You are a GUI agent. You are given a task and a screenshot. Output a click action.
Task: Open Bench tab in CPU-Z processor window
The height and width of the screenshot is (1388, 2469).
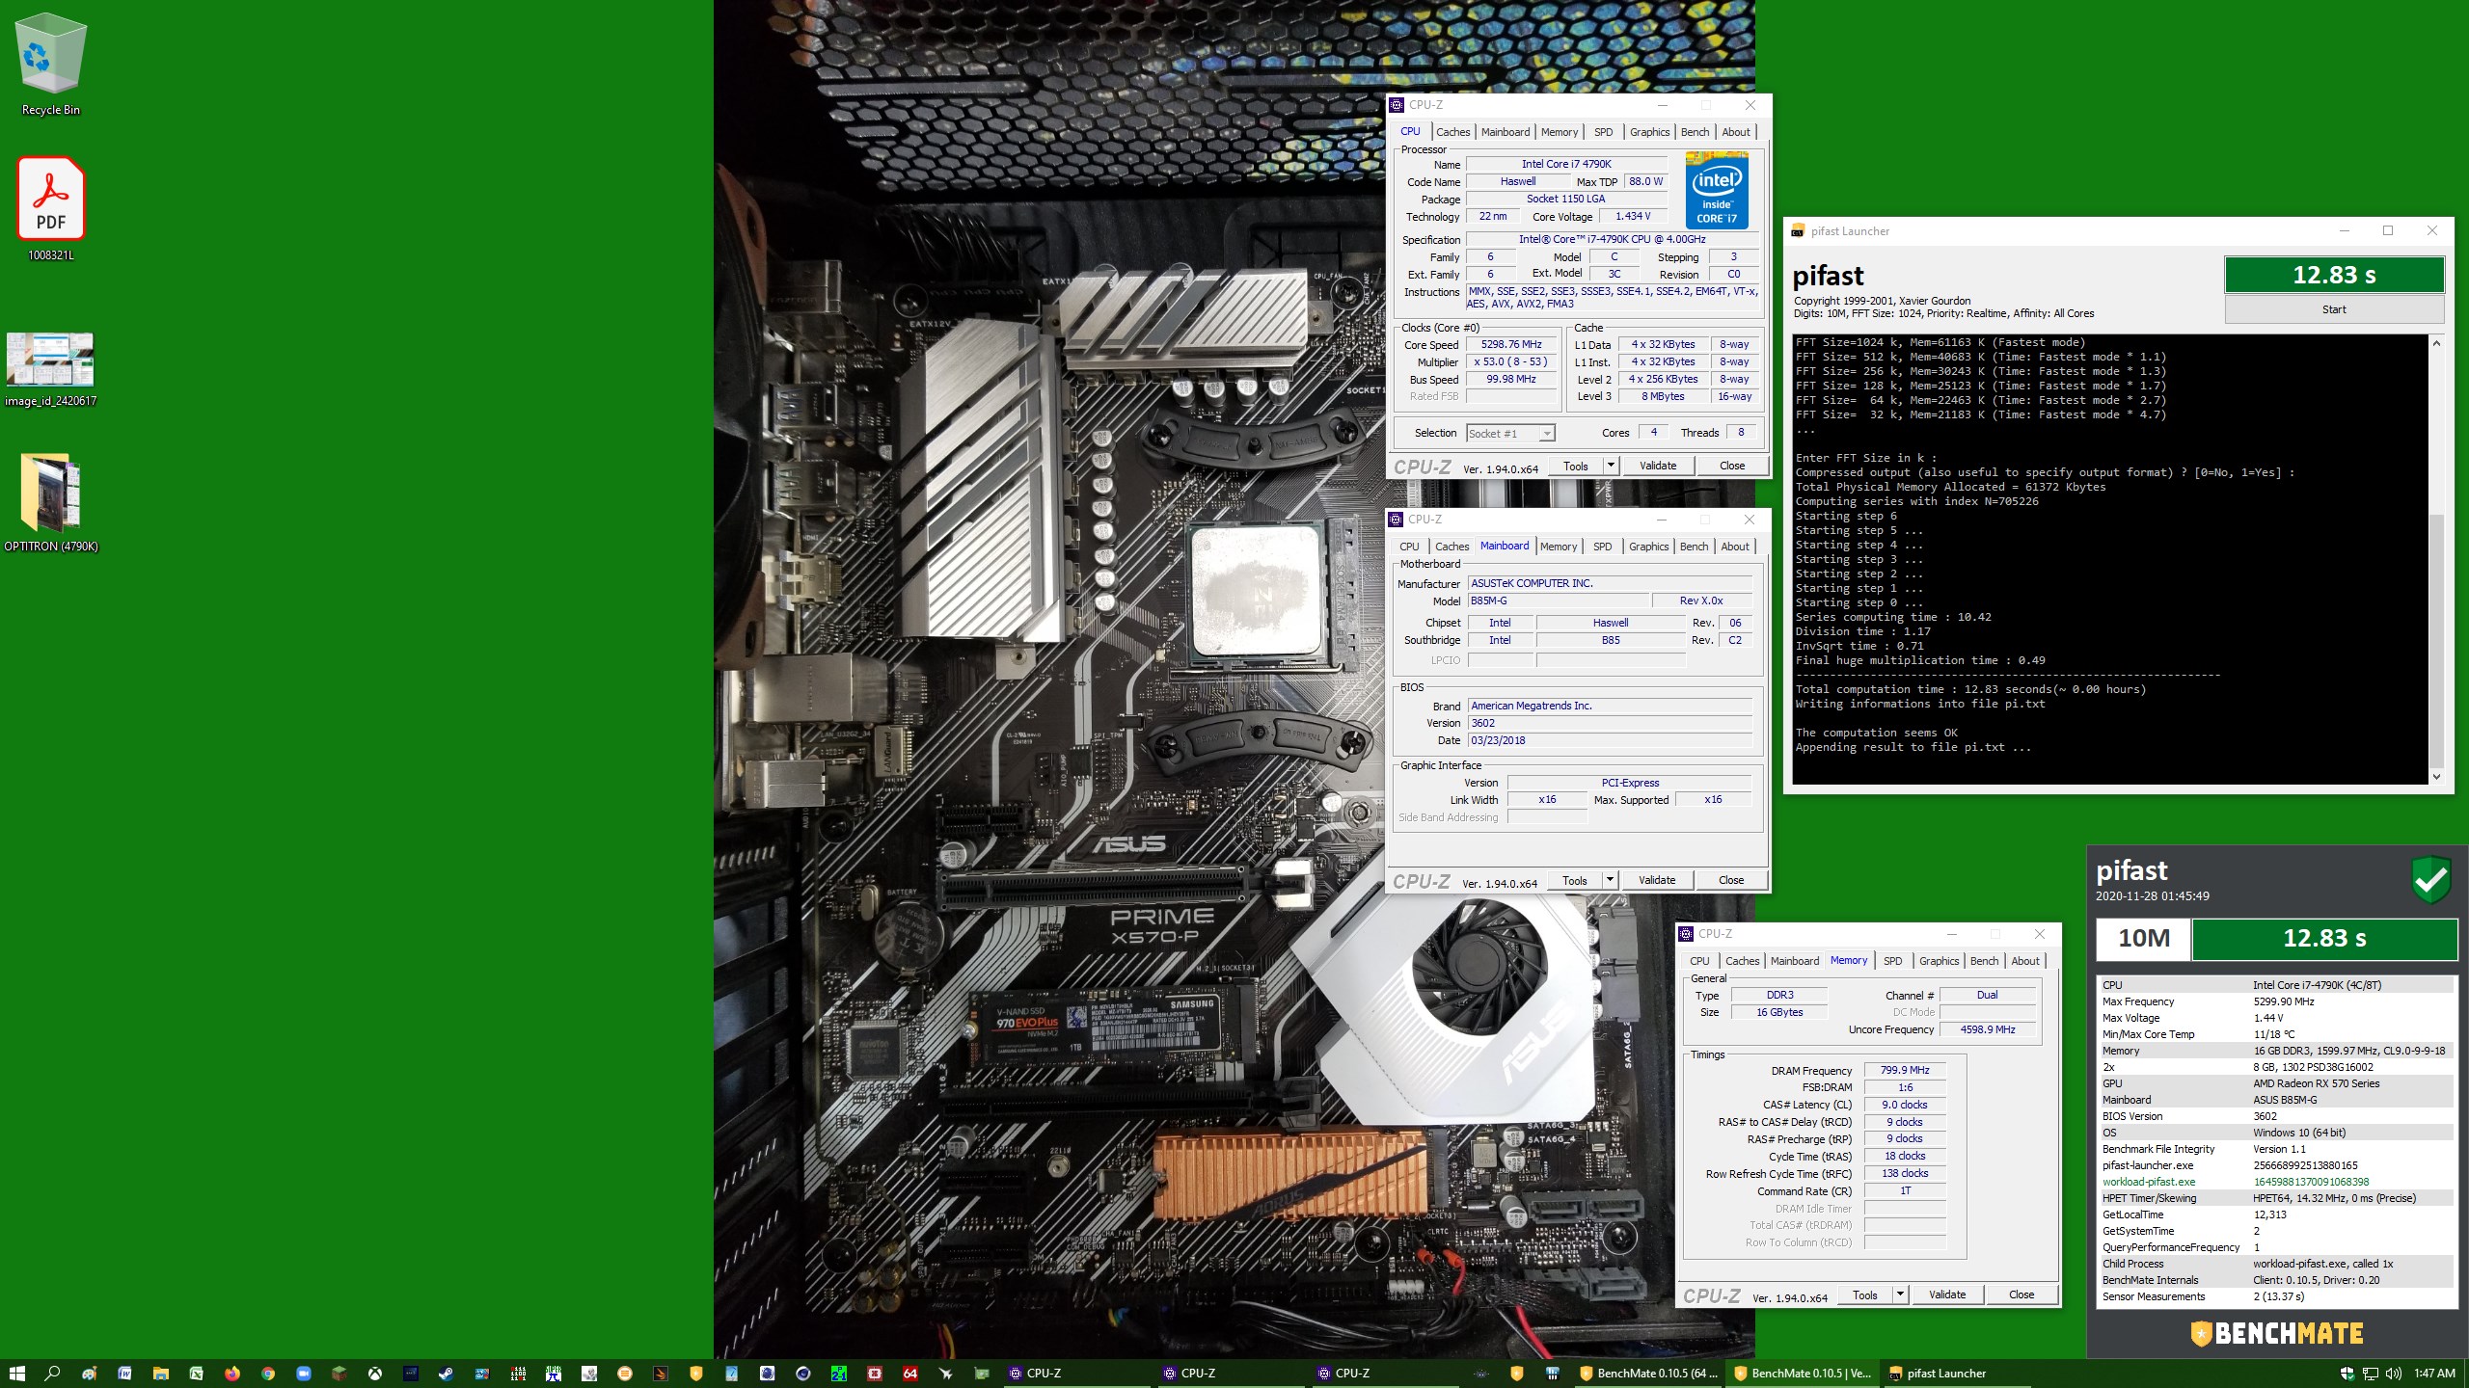(x=1695, y=132)
